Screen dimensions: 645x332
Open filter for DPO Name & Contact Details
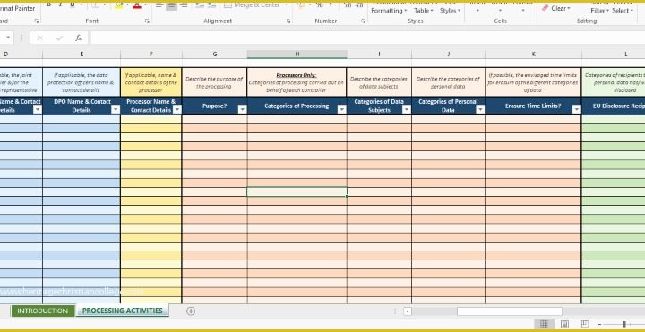click(116, 109)
